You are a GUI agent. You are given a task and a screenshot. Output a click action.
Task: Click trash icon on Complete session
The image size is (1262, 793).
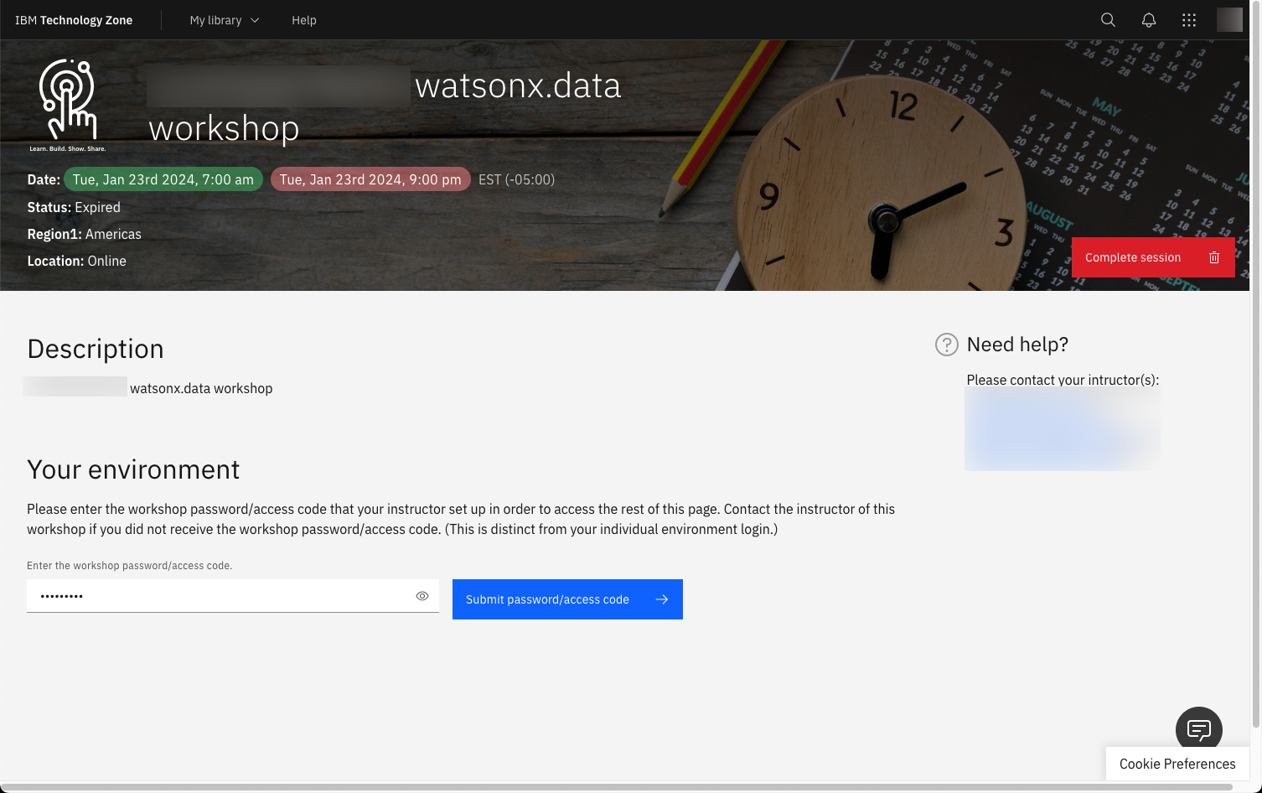tap(1214, 257)
